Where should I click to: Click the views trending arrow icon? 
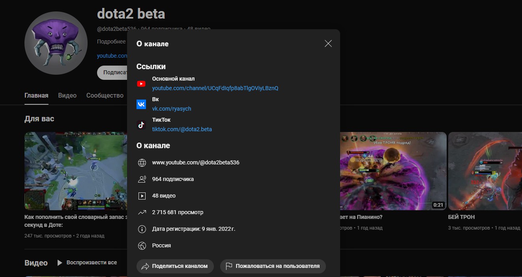142,213
